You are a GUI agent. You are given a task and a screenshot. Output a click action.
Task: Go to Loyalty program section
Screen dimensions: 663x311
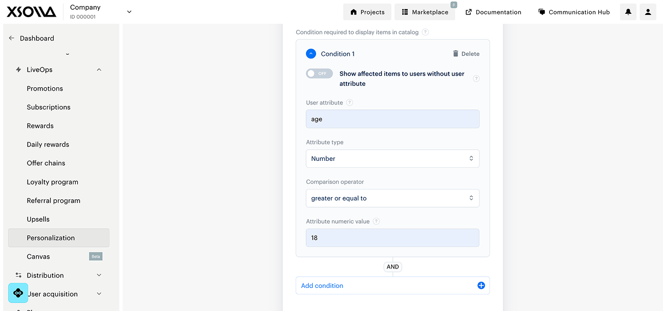52,182
